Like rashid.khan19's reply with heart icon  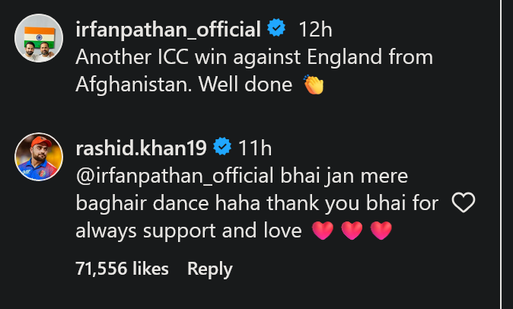point(463,202)
